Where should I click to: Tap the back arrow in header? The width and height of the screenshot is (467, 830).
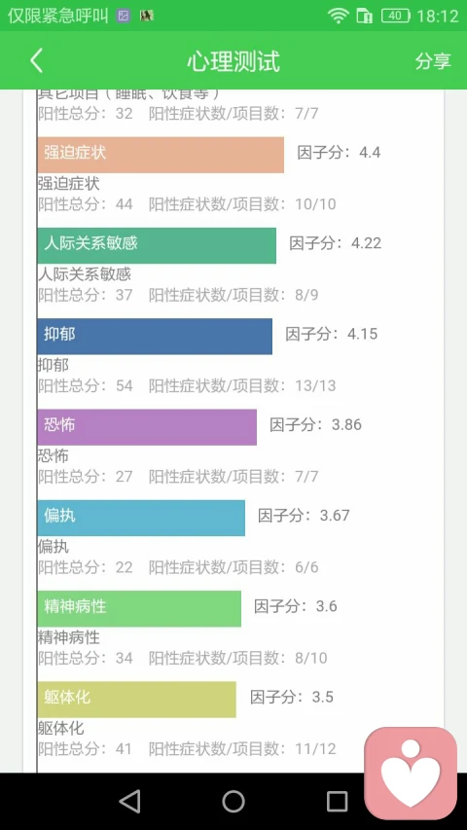[36, 61]
